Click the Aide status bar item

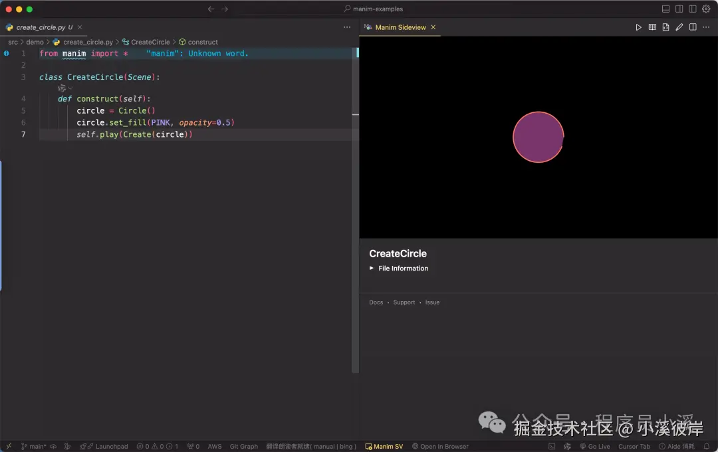point(676,447)
